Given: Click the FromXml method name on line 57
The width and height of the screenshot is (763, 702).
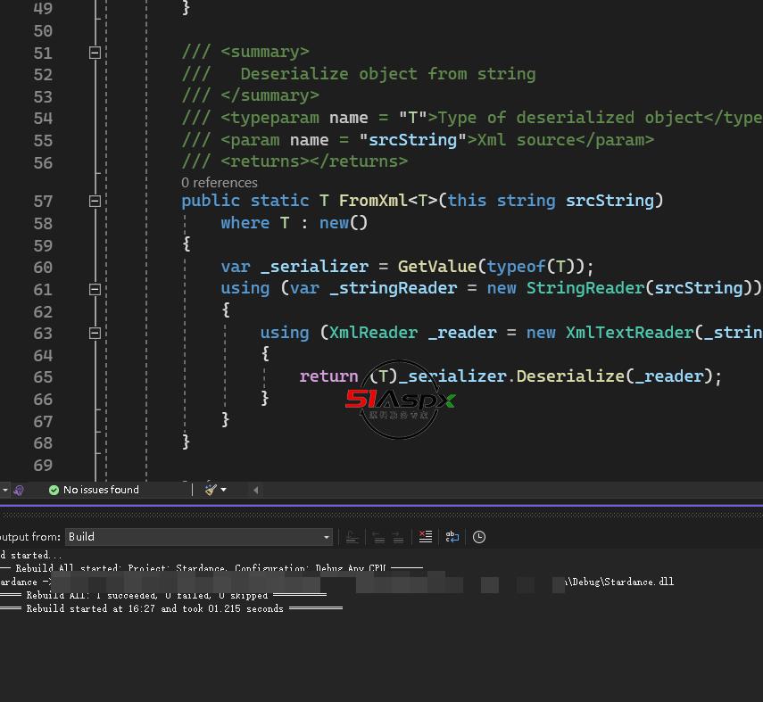Looking at the screenshot, I should 373,201.
